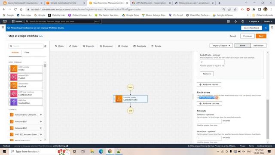Click Leave feedback button
Viewport: 275px width, 155px height.
pyautogui.click(x=251, y=28)
